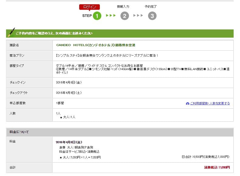Screen dimensions: 240x176
Task: Click 日合計:6,500円 daily total text
Action: [x=205, y=157]
